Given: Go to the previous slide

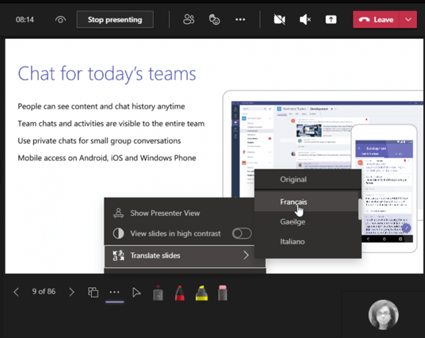Looking at the screenshot, I should (x=16, y=292).
